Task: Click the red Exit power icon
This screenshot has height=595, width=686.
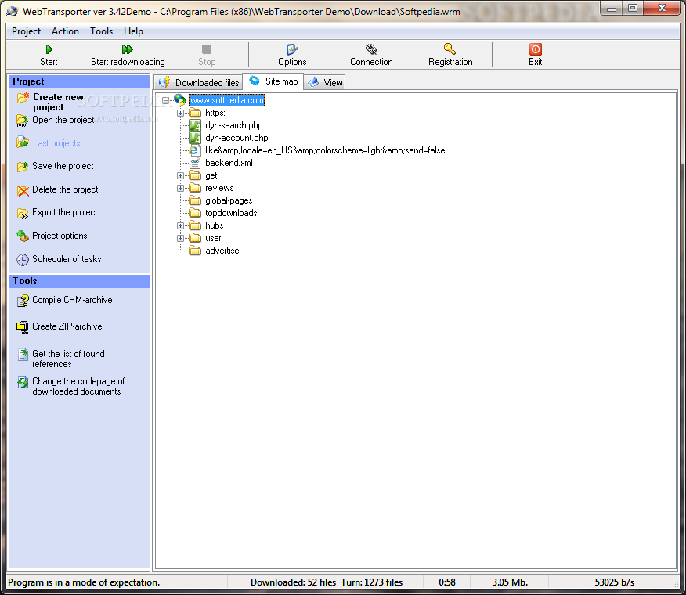Action: [x=536, y=49]
